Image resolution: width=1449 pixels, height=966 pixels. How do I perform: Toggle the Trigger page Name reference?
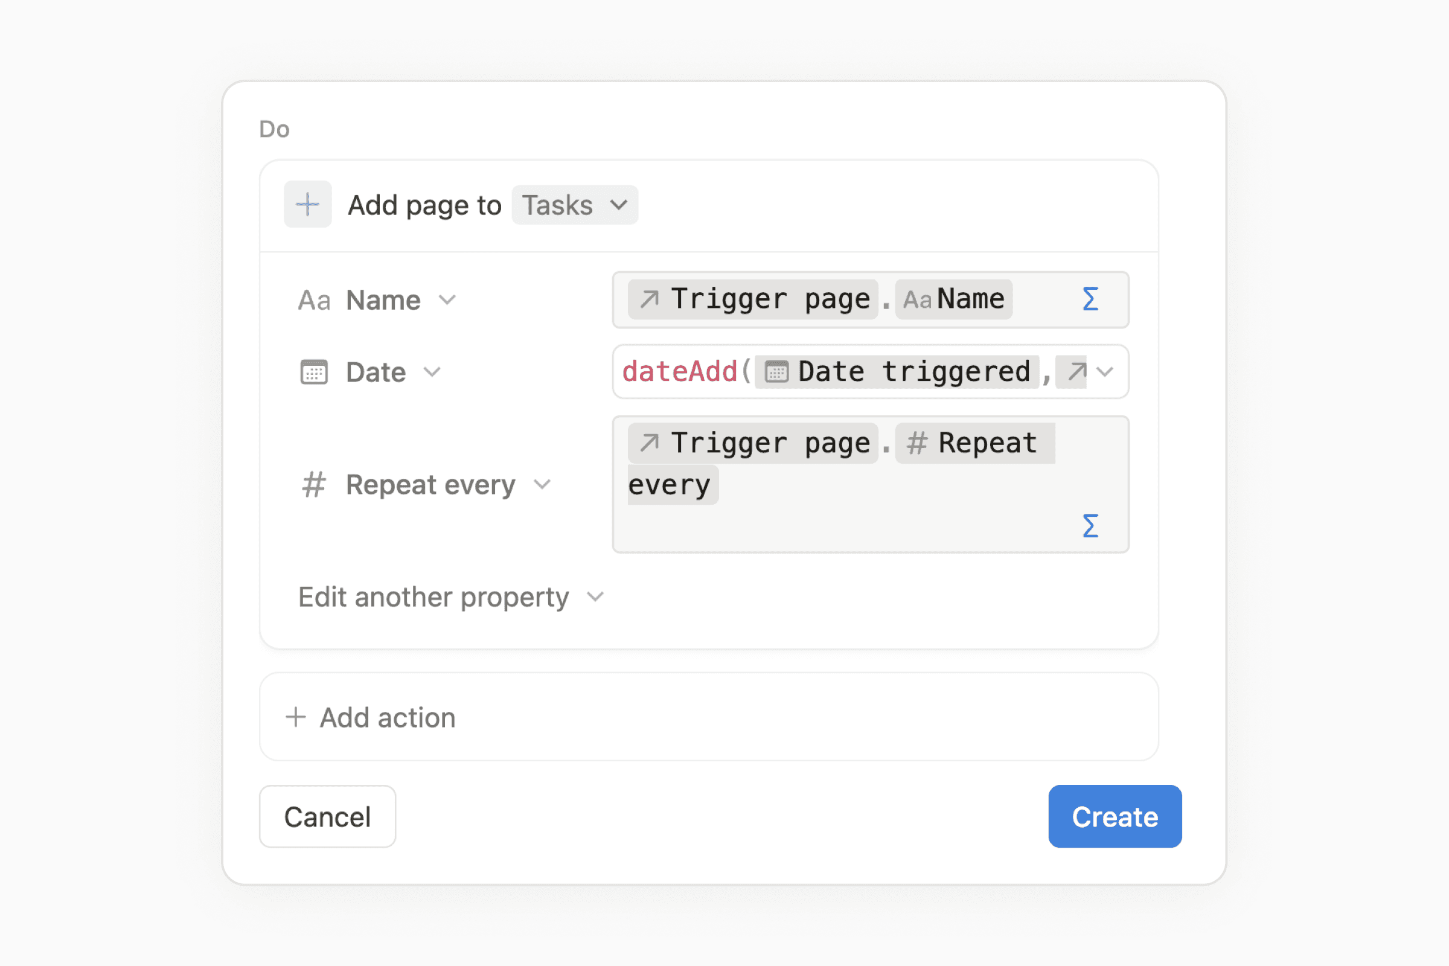click(x=814, y=299)
